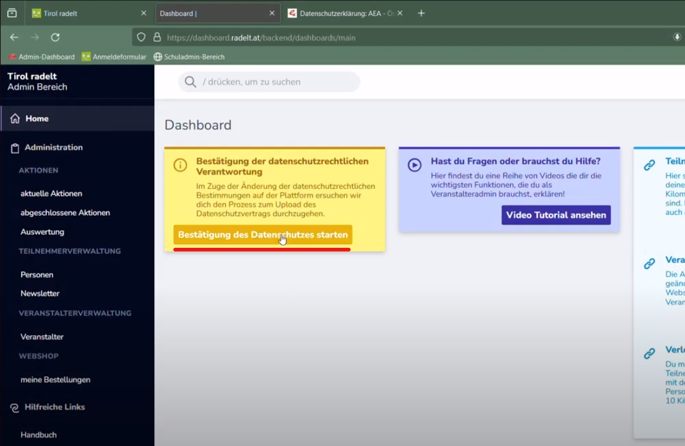This screenshot has width=685, height=446.
Task: Open the Anmeldeformular bookmark
Action: tap(114, 57)
